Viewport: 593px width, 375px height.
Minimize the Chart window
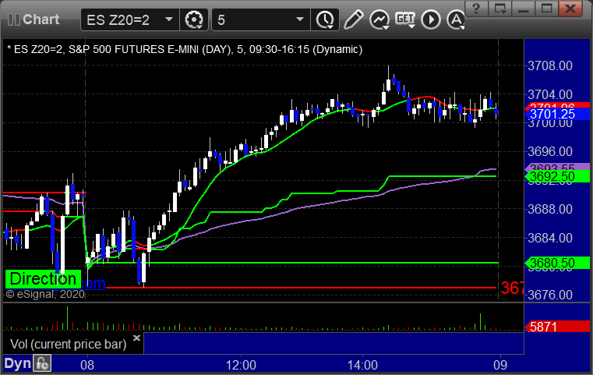[x=523, y=9]
